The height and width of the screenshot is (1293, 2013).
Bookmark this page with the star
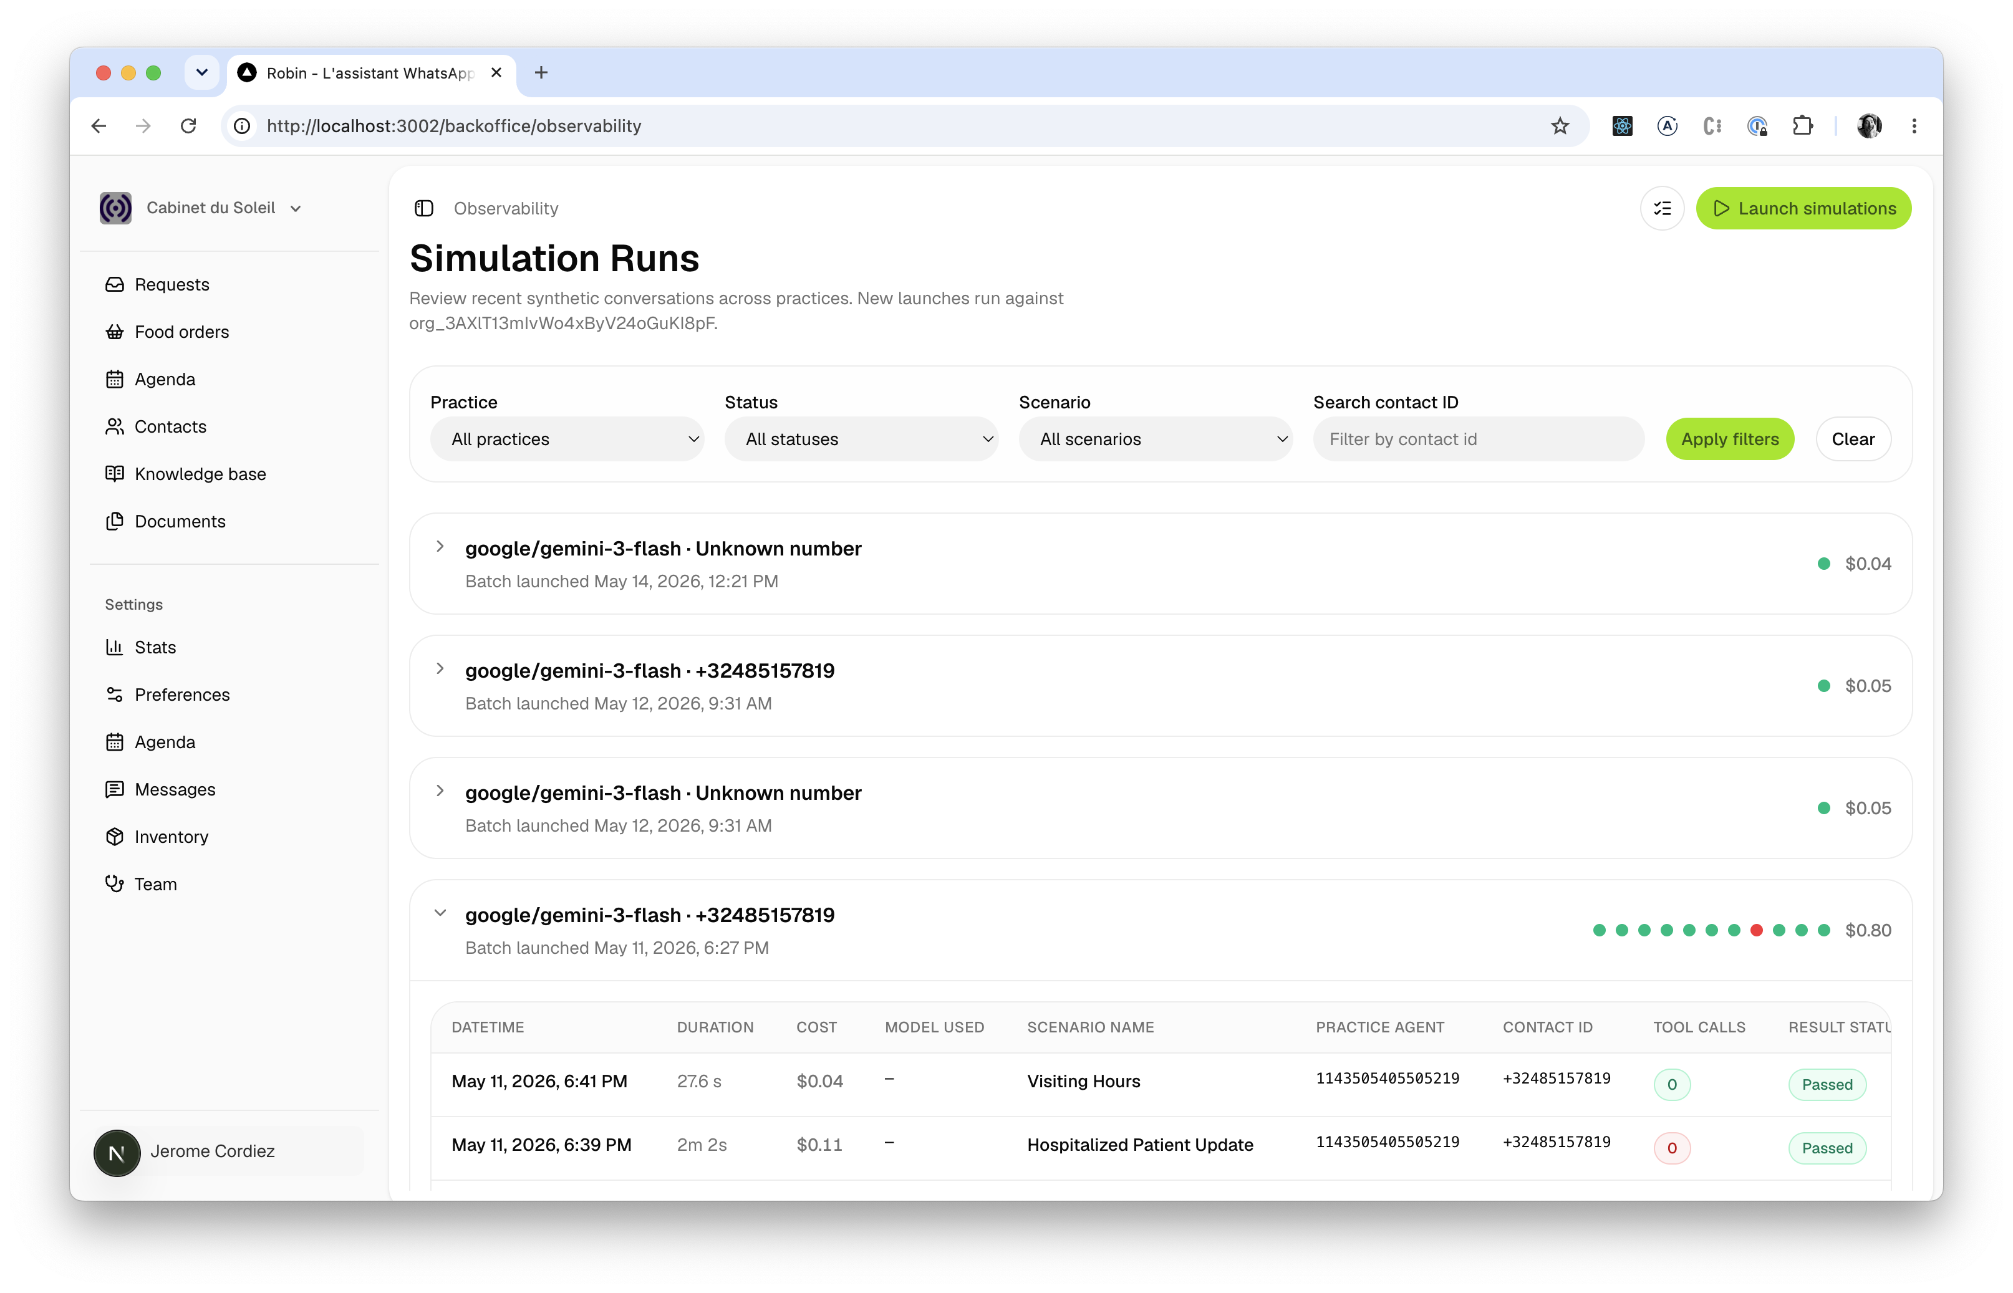tap(1560, 126)
